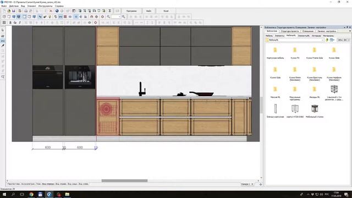Select the Интерьер library tab
This screenshot has width=352, height=198.
(x=316, y=36)
